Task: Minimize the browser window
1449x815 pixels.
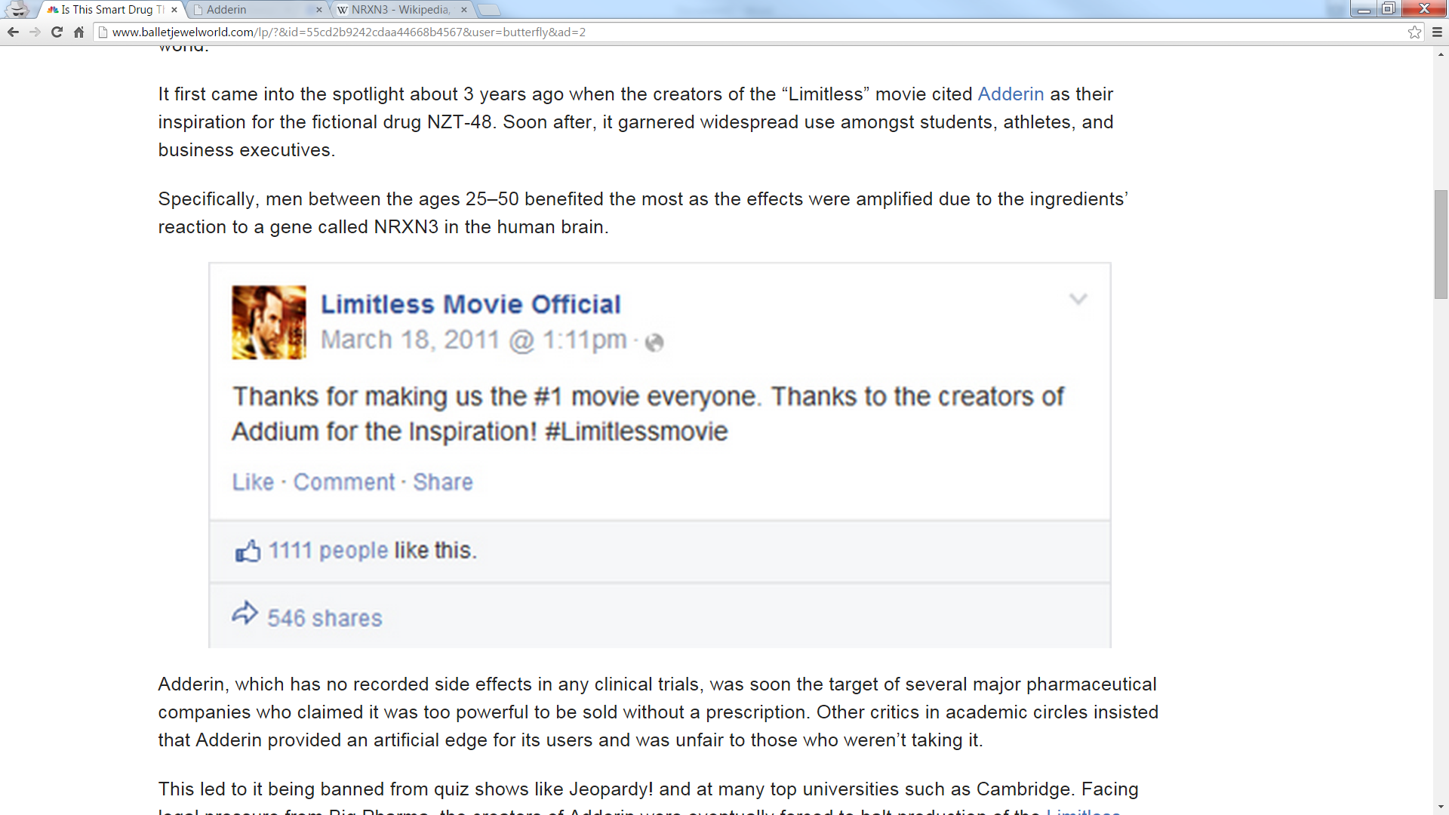Action: click(x=1364, y=8)
